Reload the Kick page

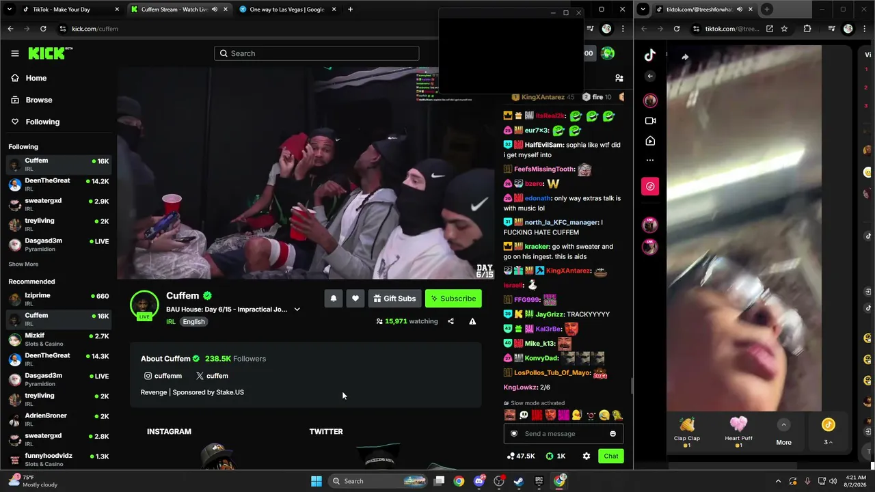(43, 29)
